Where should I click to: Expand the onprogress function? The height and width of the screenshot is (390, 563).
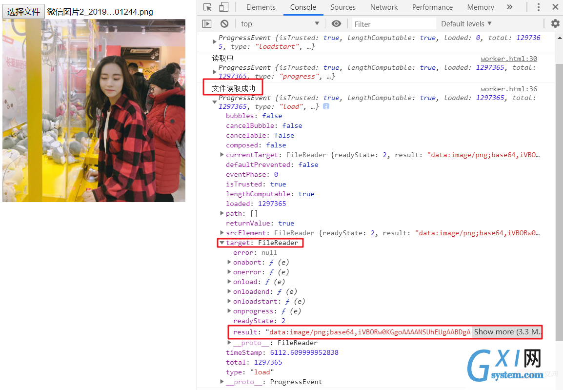tap(229, 310)
